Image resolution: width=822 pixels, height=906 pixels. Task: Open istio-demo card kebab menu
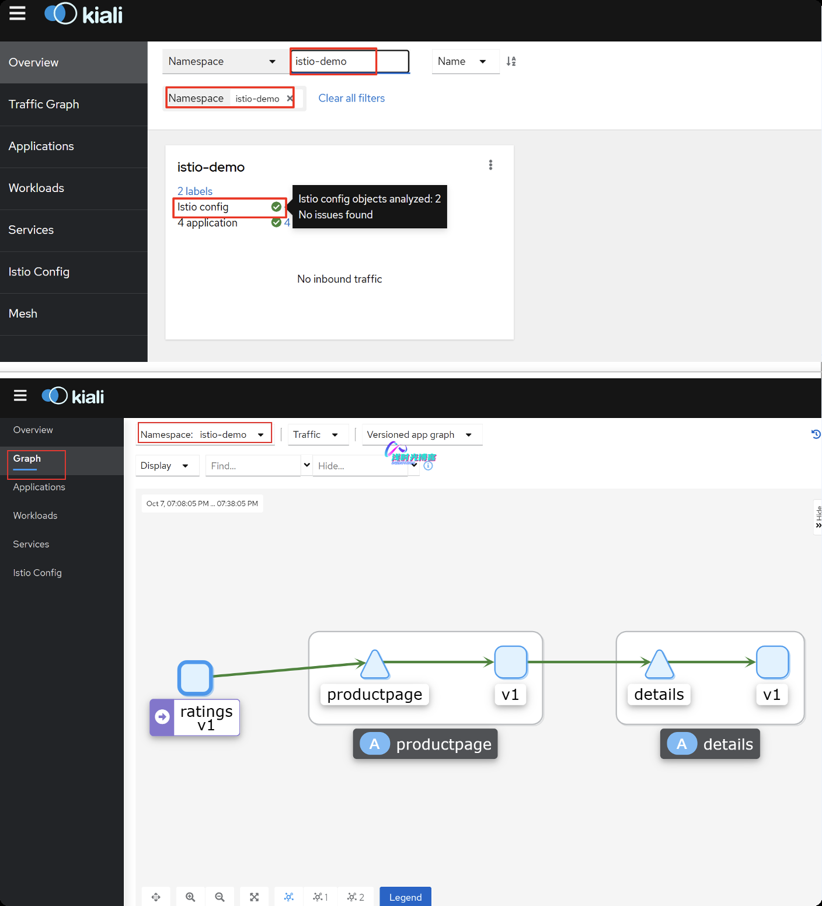pos(490,165)
